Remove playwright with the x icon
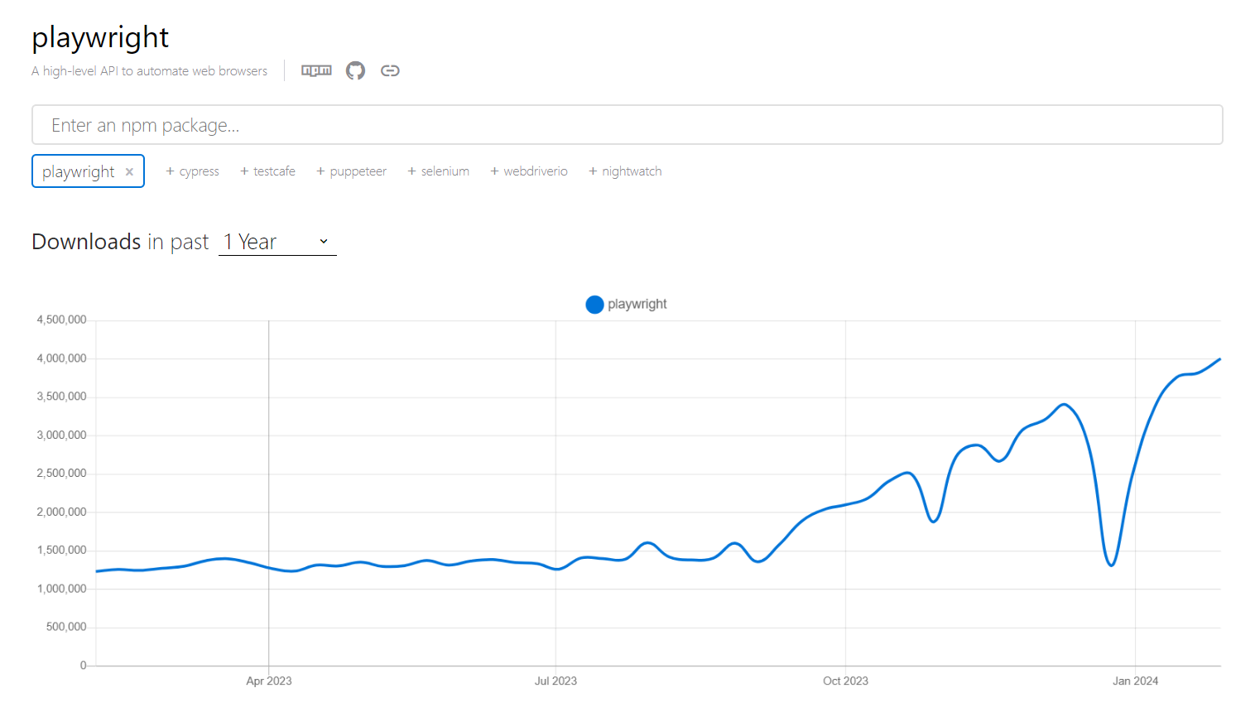Image resolution: width=1255 pixels, height=717 pixels. [129, 172]
